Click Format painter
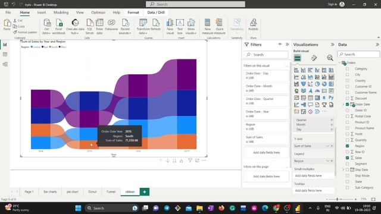 (25, 32)
